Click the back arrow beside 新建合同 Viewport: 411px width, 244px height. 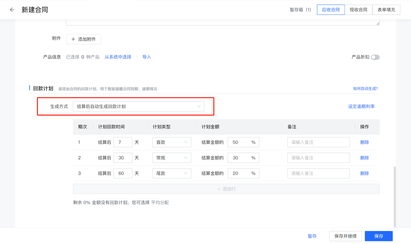coord(12,10)
